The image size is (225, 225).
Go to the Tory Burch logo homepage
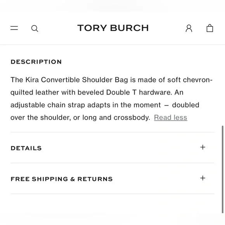pos(113,28)
